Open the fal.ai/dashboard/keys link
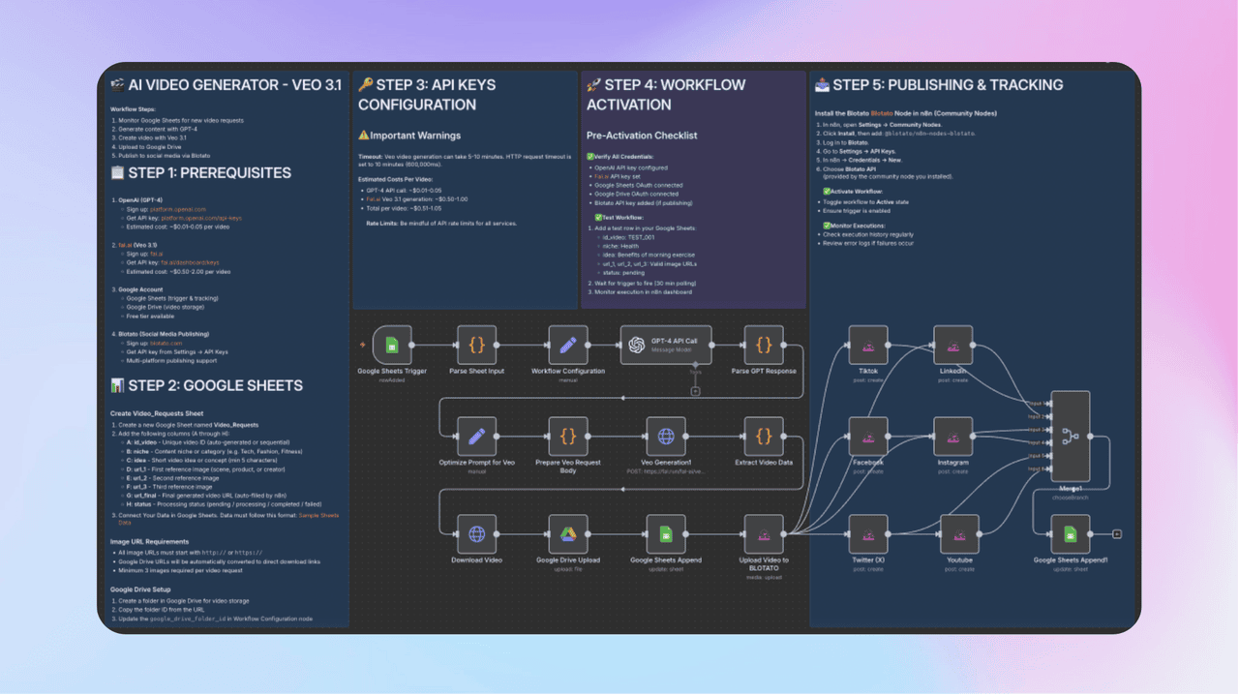This screenshot has width=1239, height=695. click(190, 262)
